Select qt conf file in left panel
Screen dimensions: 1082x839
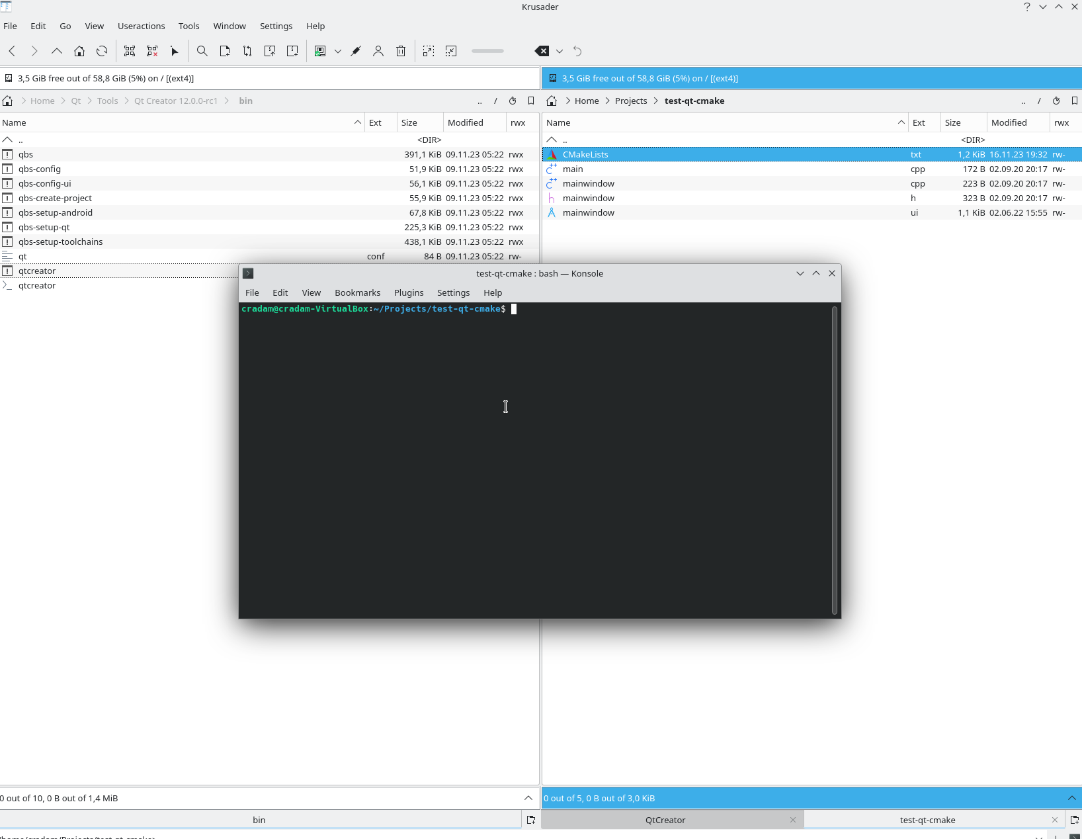pyautogui.click(x=269, y=256)
